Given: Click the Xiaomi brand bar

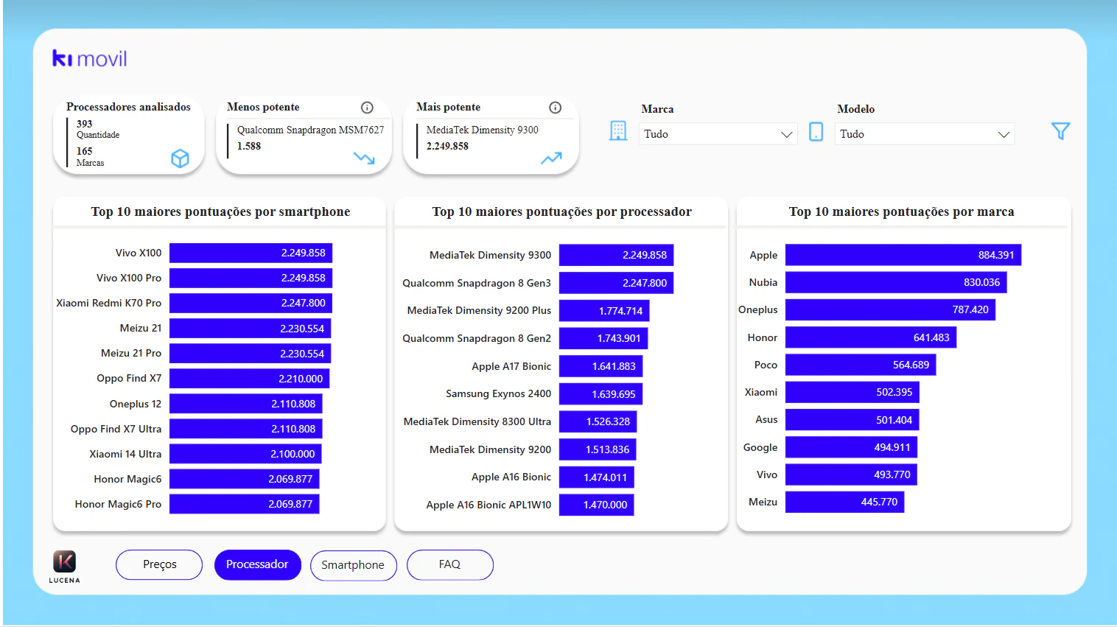Looking at the screenshot, I should 852,392.
